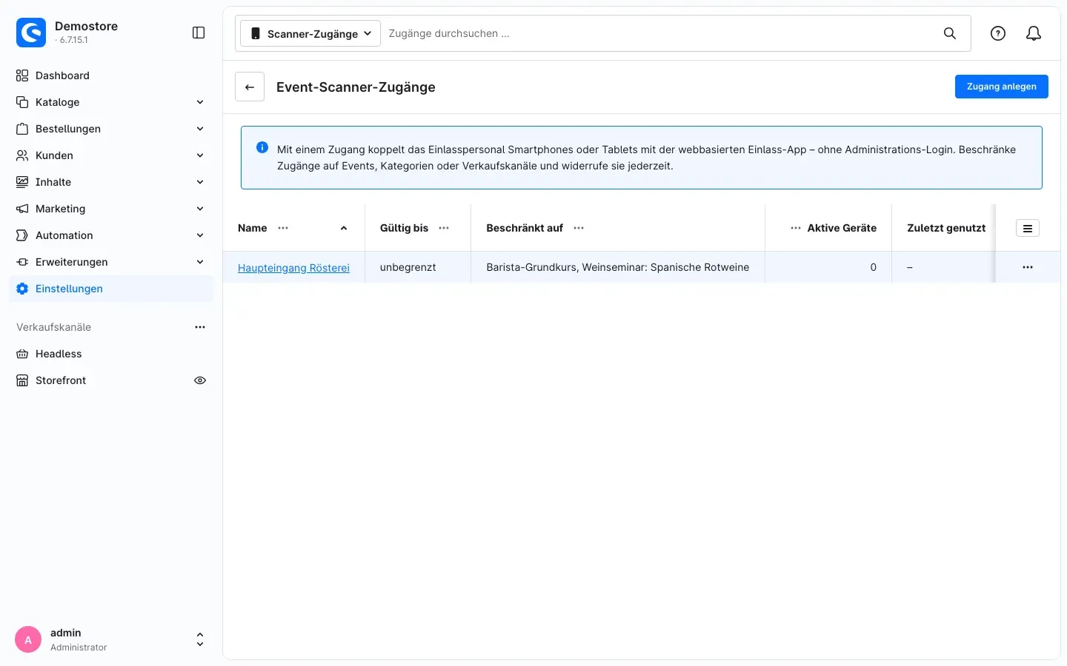This screenshot has height=666, width=1067.
Task: Expand the Kataloge menu chevron
Action: (x=200, y=102)
